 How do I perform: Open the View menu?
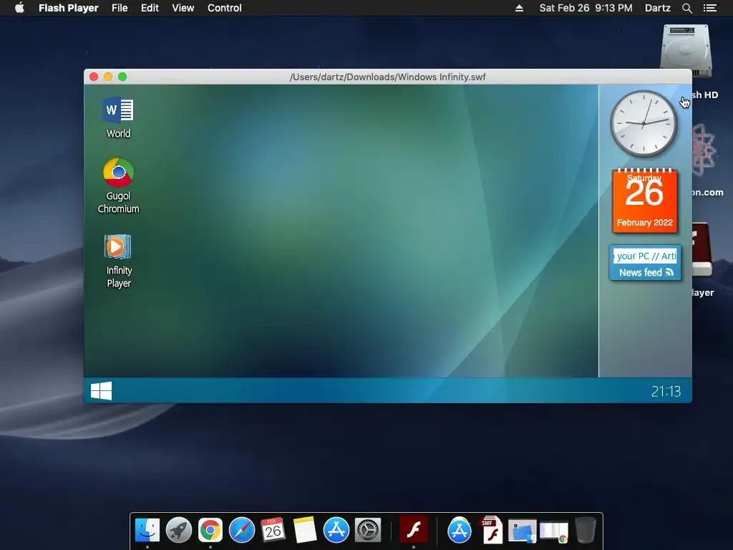click(x=183, y=8)
